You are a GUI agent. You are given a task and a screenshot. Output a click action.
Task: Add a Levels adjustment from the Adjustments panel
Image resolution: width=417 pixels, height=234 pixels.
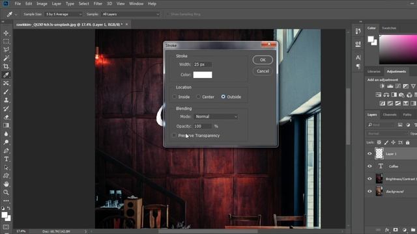390,86
